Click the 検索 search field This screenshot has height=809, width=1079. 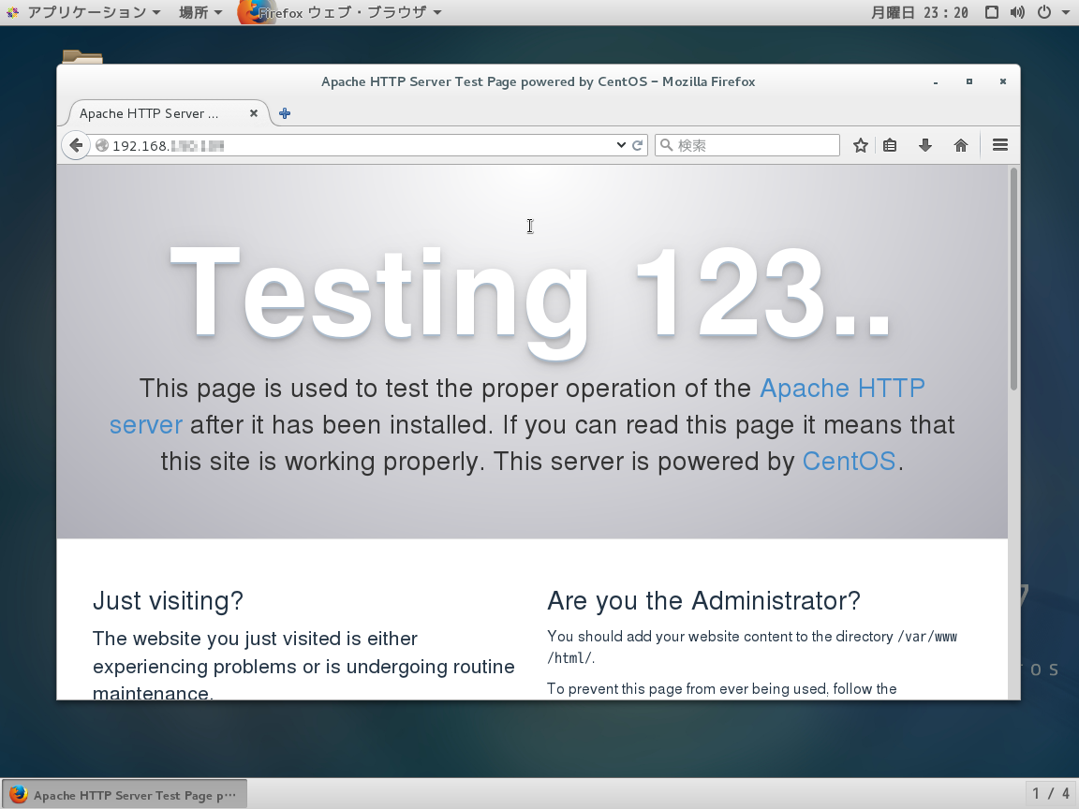[x=747, y=145]
